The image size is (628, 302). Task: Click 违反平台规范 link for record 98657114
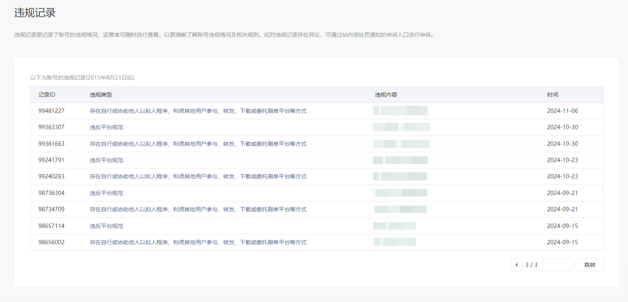pyautogui.click(x=106, y=226)
